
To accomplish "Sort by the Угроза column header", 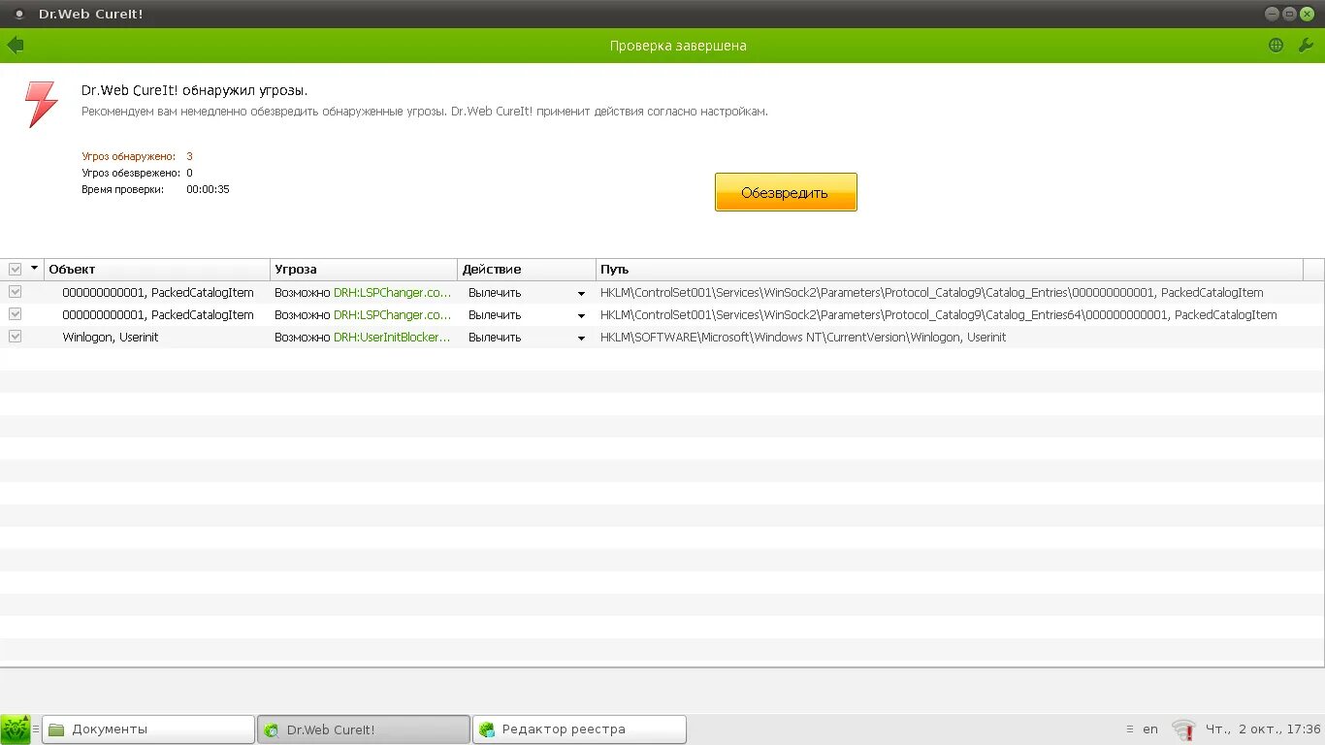I will coord(364,269).
